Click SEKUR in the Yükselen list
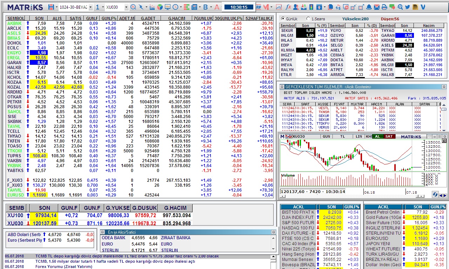The width and height of the screenshot is (449, 269). 287,30
